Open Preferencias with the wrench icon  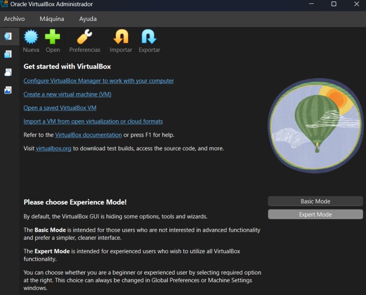(x=85, y=37)
